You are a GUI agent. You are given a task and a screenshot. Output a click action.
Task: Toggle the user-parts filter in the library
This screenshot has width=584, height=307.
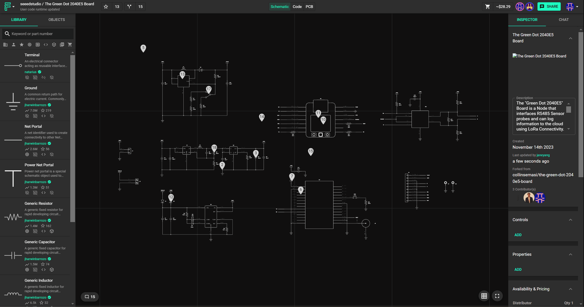click(14, 45)
